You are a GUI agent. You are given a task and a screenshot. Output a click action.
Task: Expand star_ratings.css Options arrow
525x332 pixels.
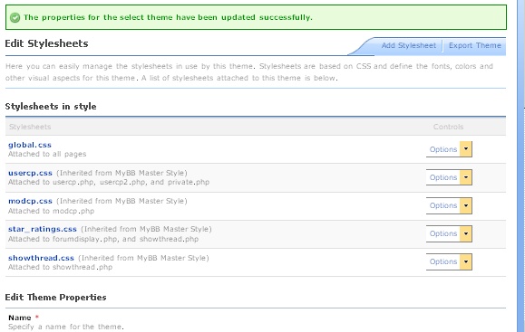pos(466,233)
